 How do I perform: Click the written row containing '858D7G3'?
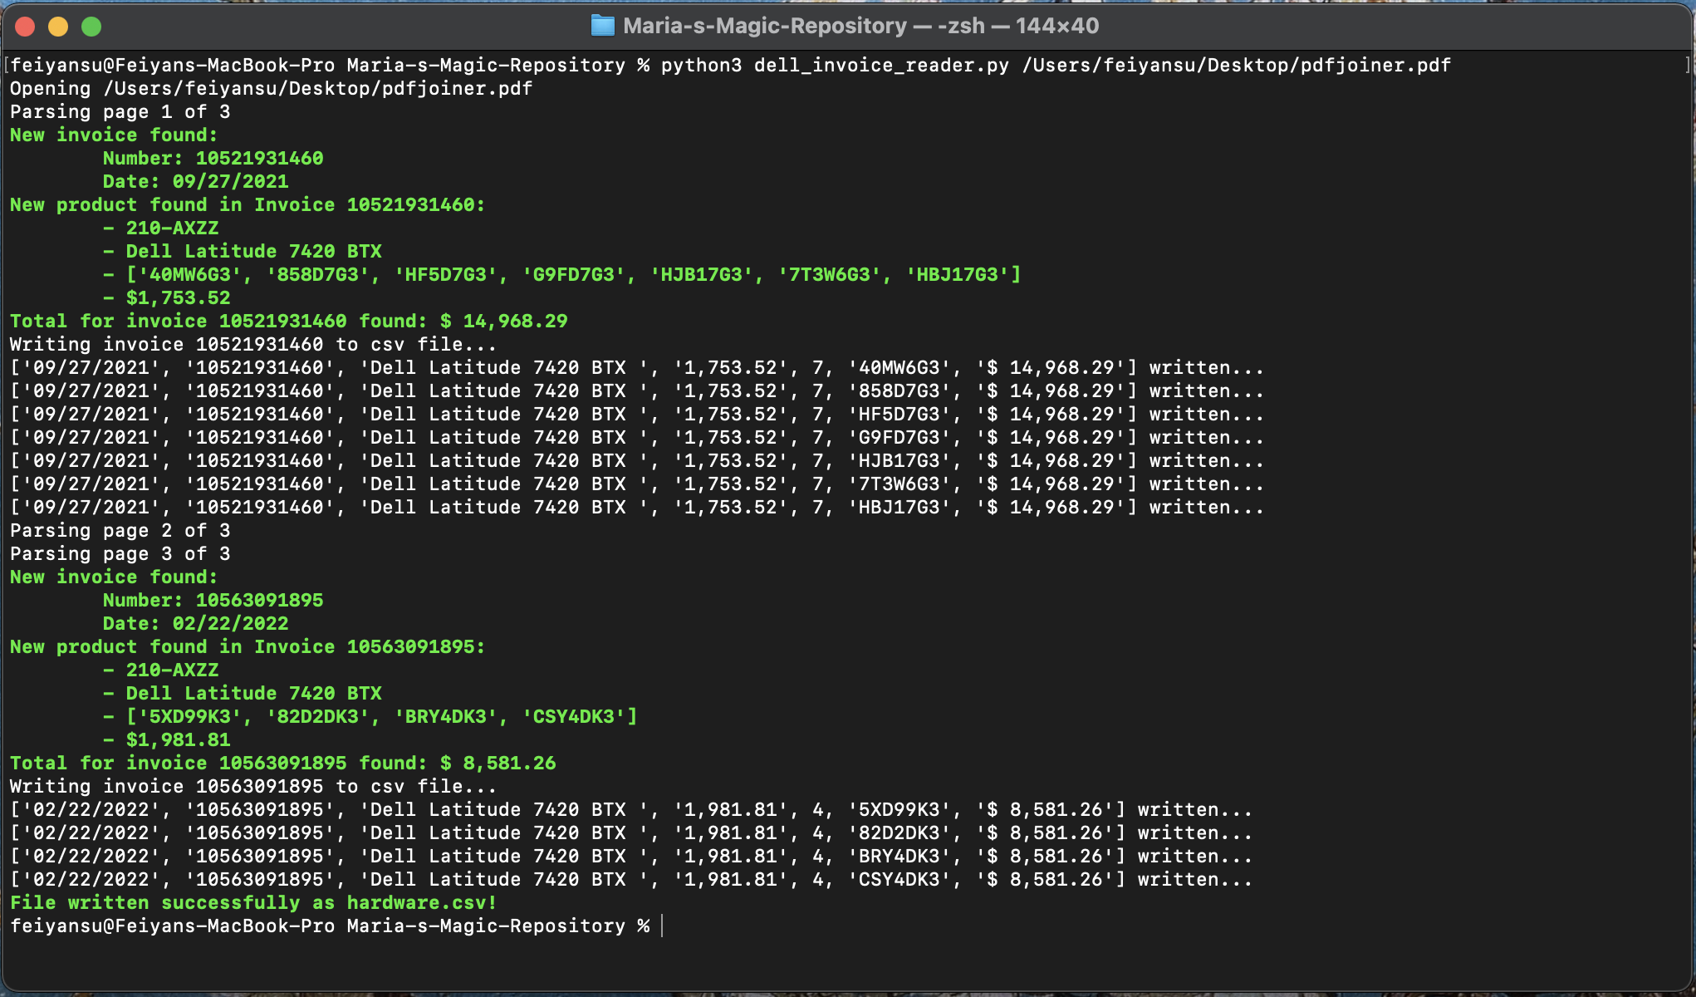[x=637, y=391]
